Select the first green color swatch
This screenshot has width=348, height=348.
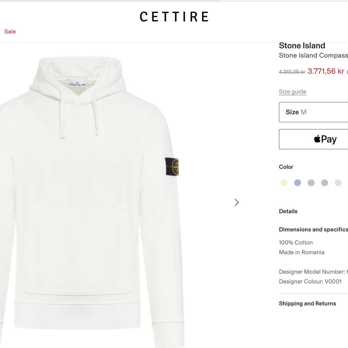tap(311, 183)
